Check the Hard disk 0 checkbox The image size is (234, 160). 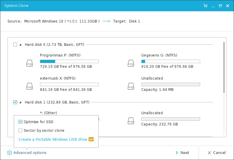15,45
